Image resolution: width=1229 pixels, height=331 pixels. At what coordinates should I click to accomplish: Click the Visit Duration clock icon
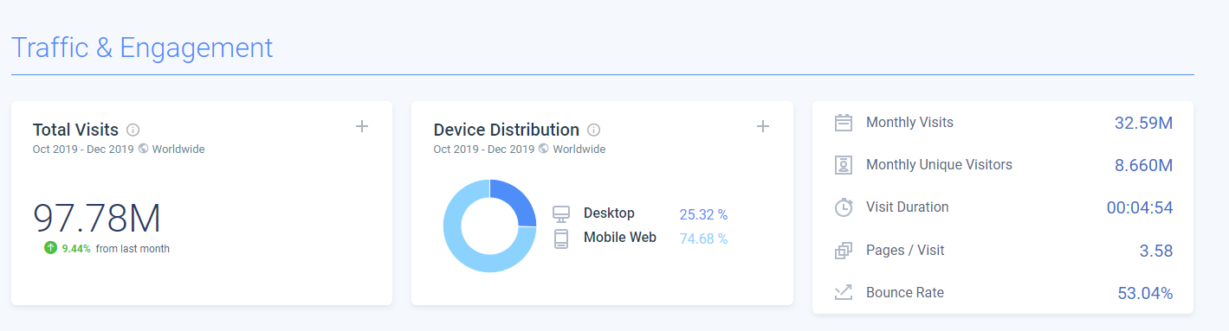coord(844,207)
